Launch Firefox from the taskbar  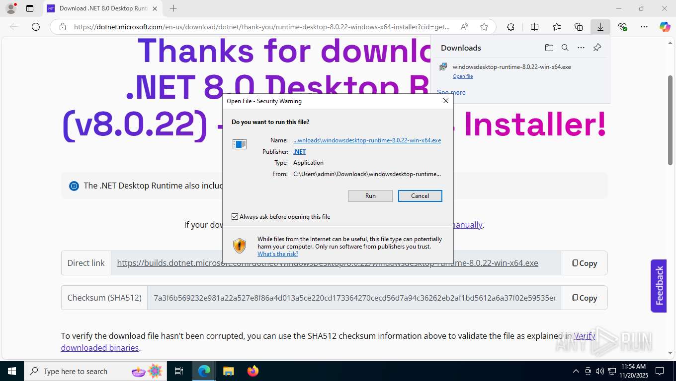pyautogui.click(x=253, y=371)
